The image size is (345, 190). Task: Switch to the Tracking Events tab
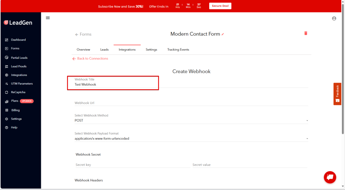tap(178, 50)
